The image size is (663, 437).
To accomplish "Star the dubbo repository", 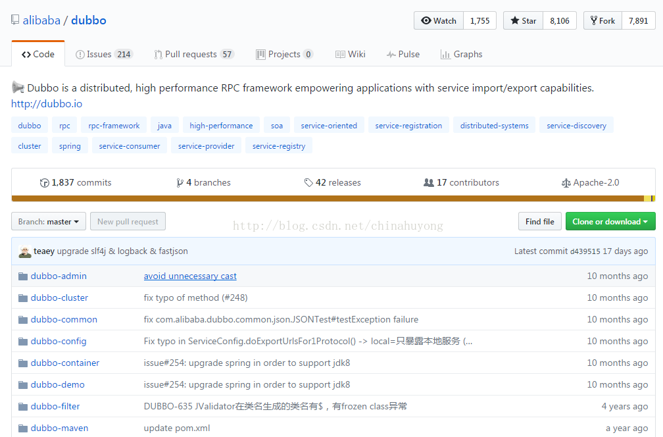I will [523, 20].
